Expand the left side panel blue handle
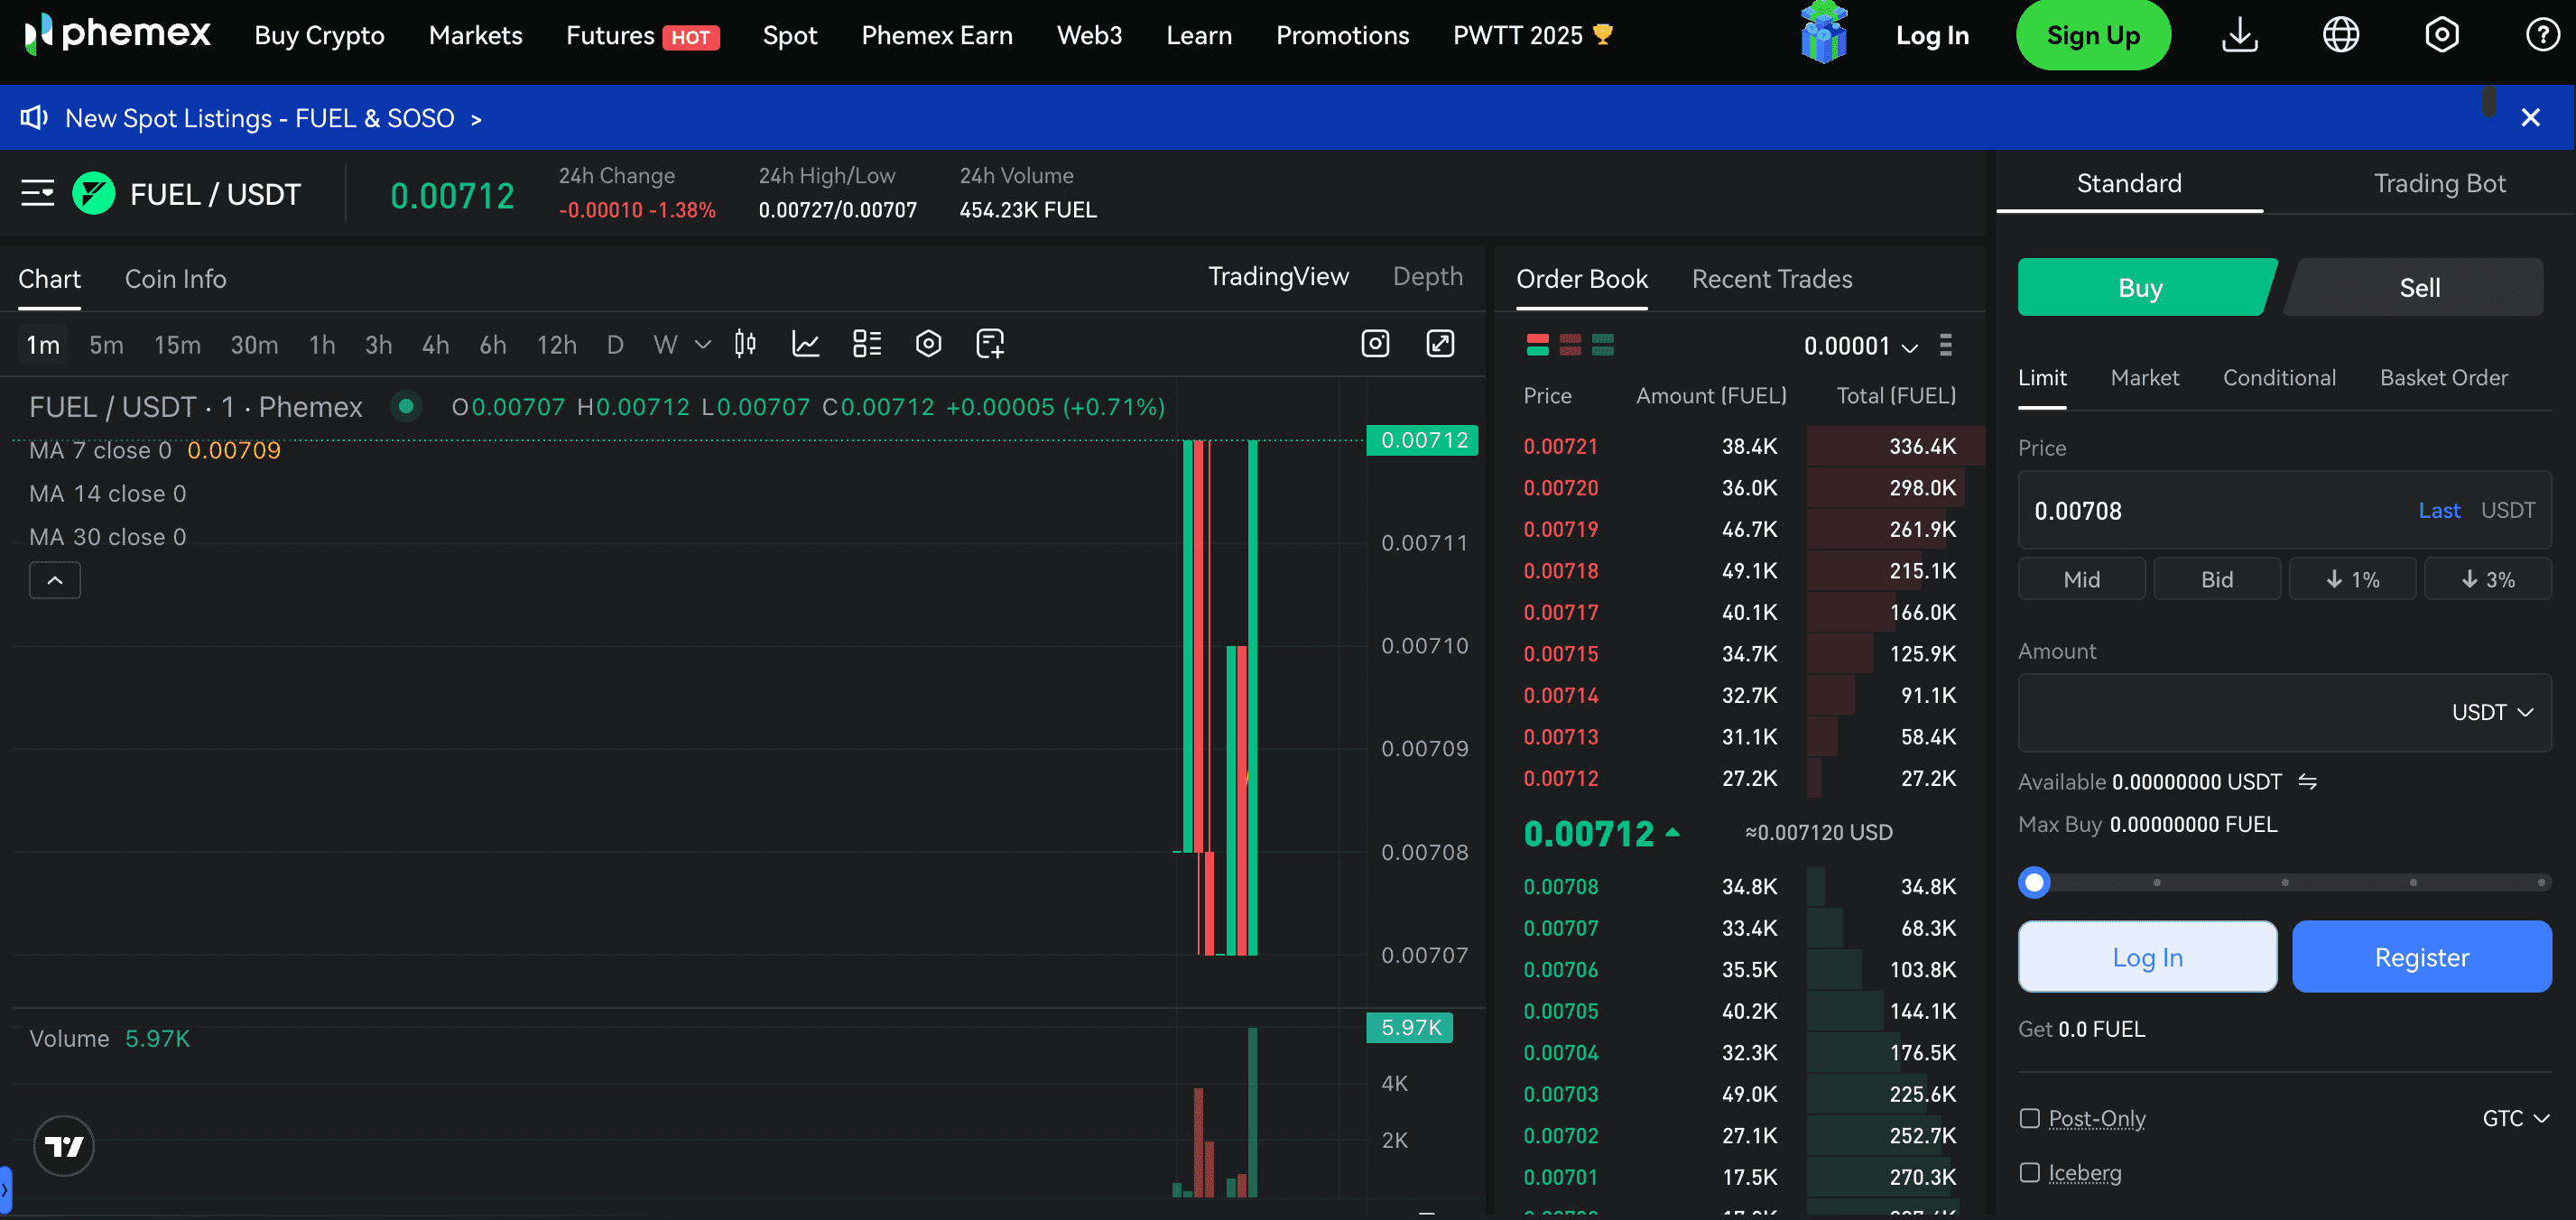The height and width of the screenshot is (1220, 2576). (5, 1190)
